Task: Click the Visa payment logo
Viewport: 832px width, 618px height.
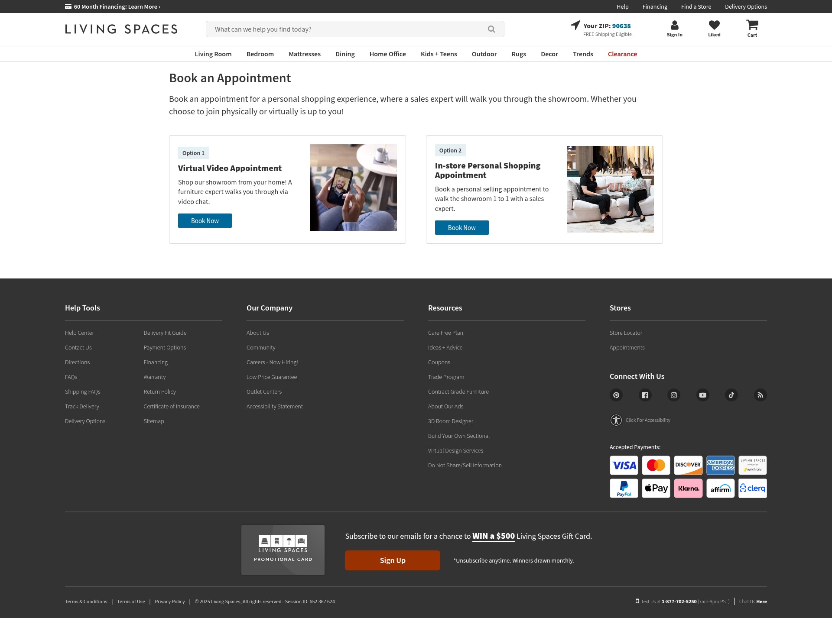Action: 624,465
